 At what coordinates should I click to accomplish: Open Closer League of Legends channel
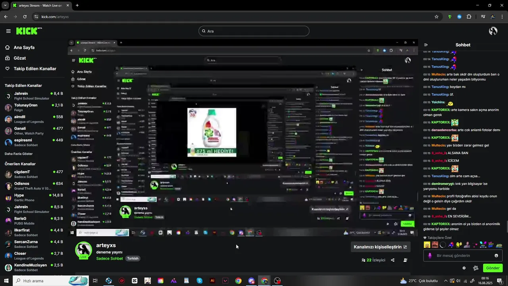tap(34, 256)
